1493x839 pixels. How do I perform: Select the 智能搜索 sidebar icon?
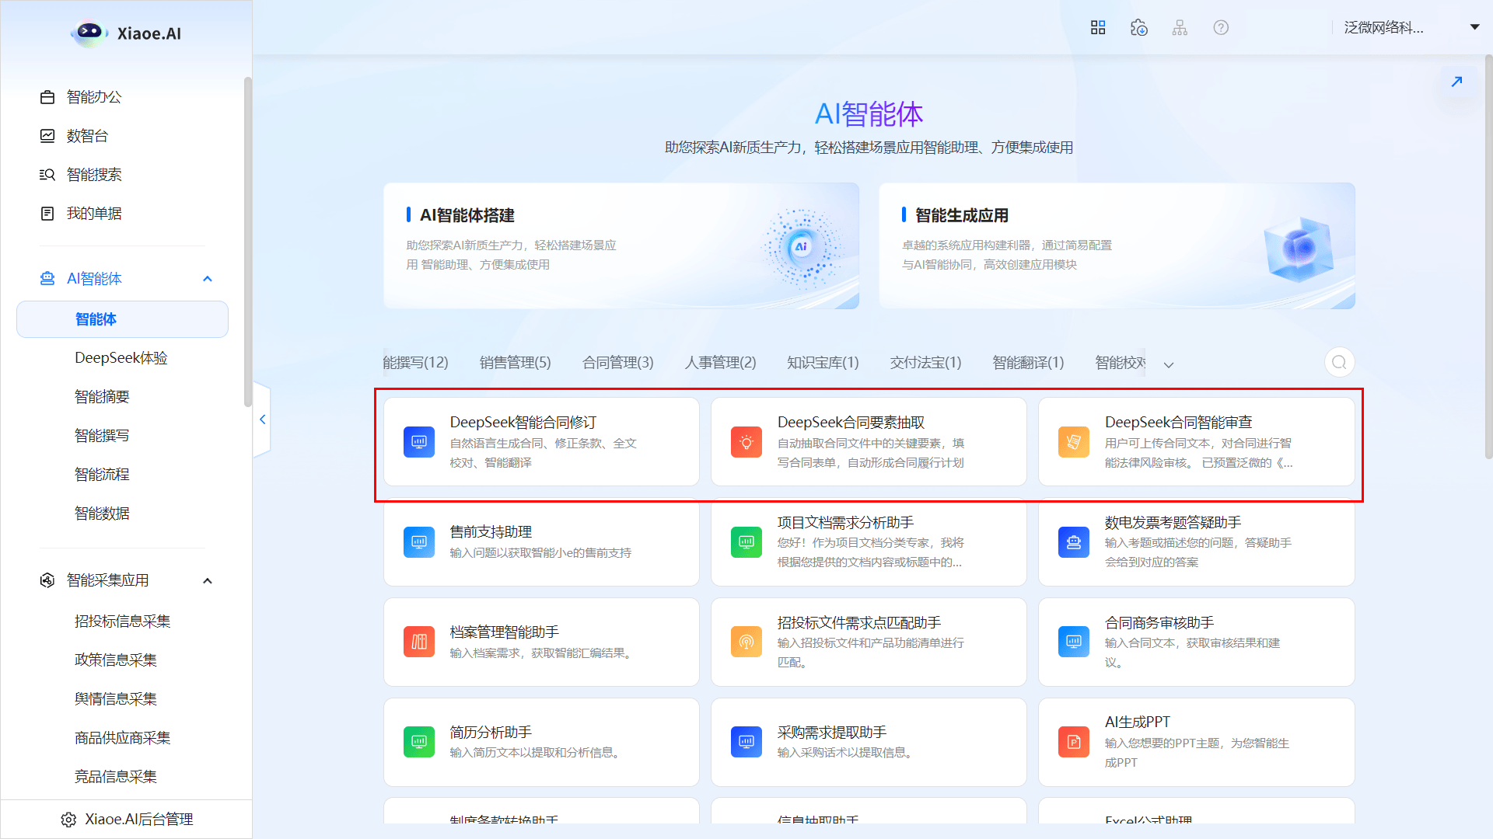click(48, 174)
